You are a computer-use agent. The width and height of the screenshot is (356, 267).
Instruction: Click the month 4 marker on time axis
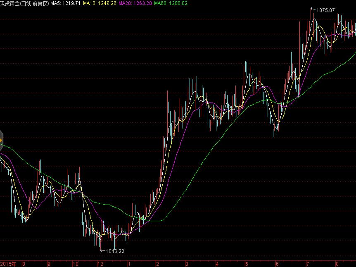click(x=217, y=264)
